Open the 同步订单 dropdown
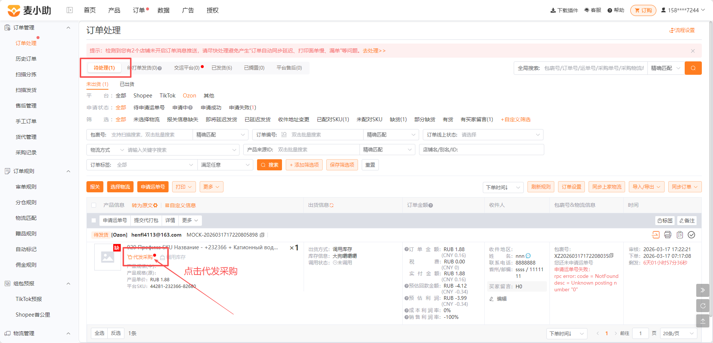713x343 pixels. coord(685,187)
